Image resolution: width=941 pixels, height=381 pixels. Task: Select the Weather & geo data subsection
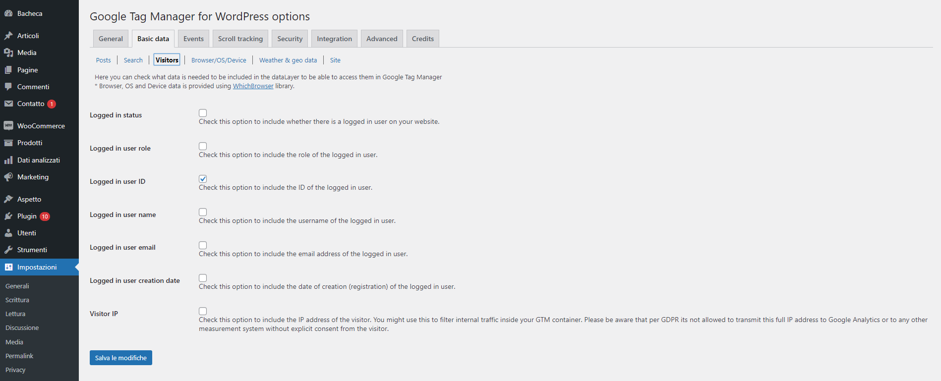pos(288,60)
